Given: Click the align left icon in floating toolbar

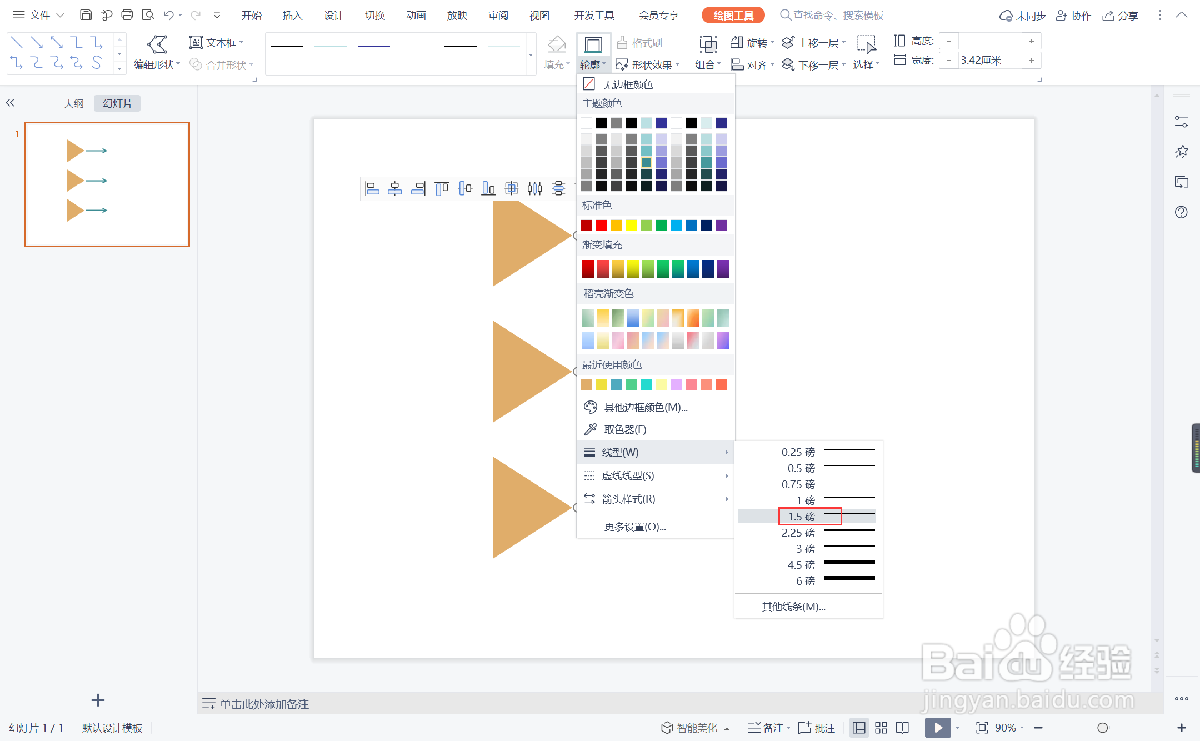Looking at the screenshot, I should point(372,189).
